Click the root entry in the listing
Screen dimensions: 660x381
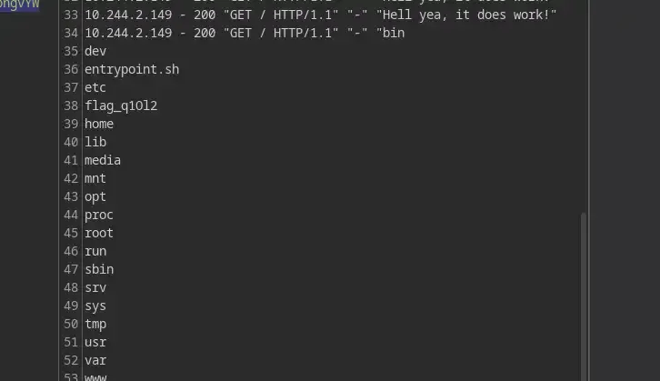pyautogui.click(x=99, y=233)
